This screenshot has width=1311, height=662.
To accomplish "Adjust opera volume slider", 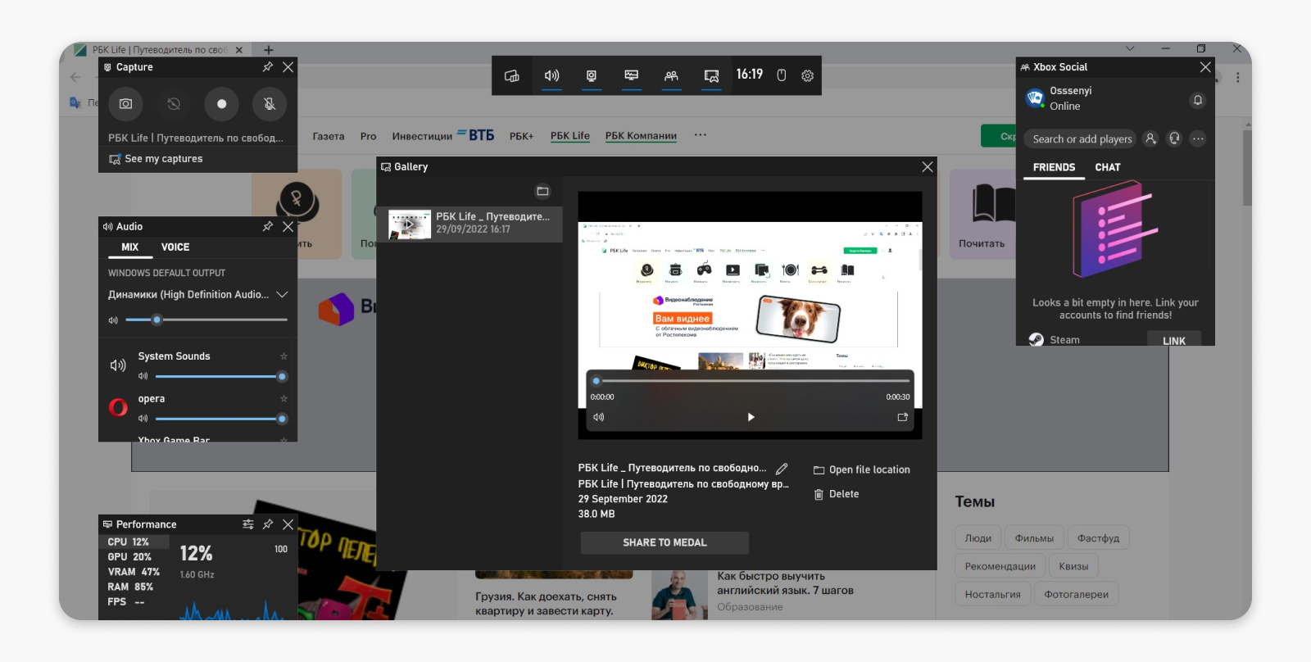I will pos(221,419).
